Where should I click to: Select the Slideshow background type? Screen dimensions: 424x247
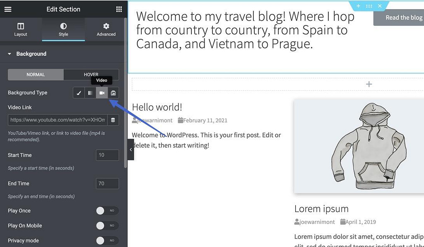[x=113, y=93]
